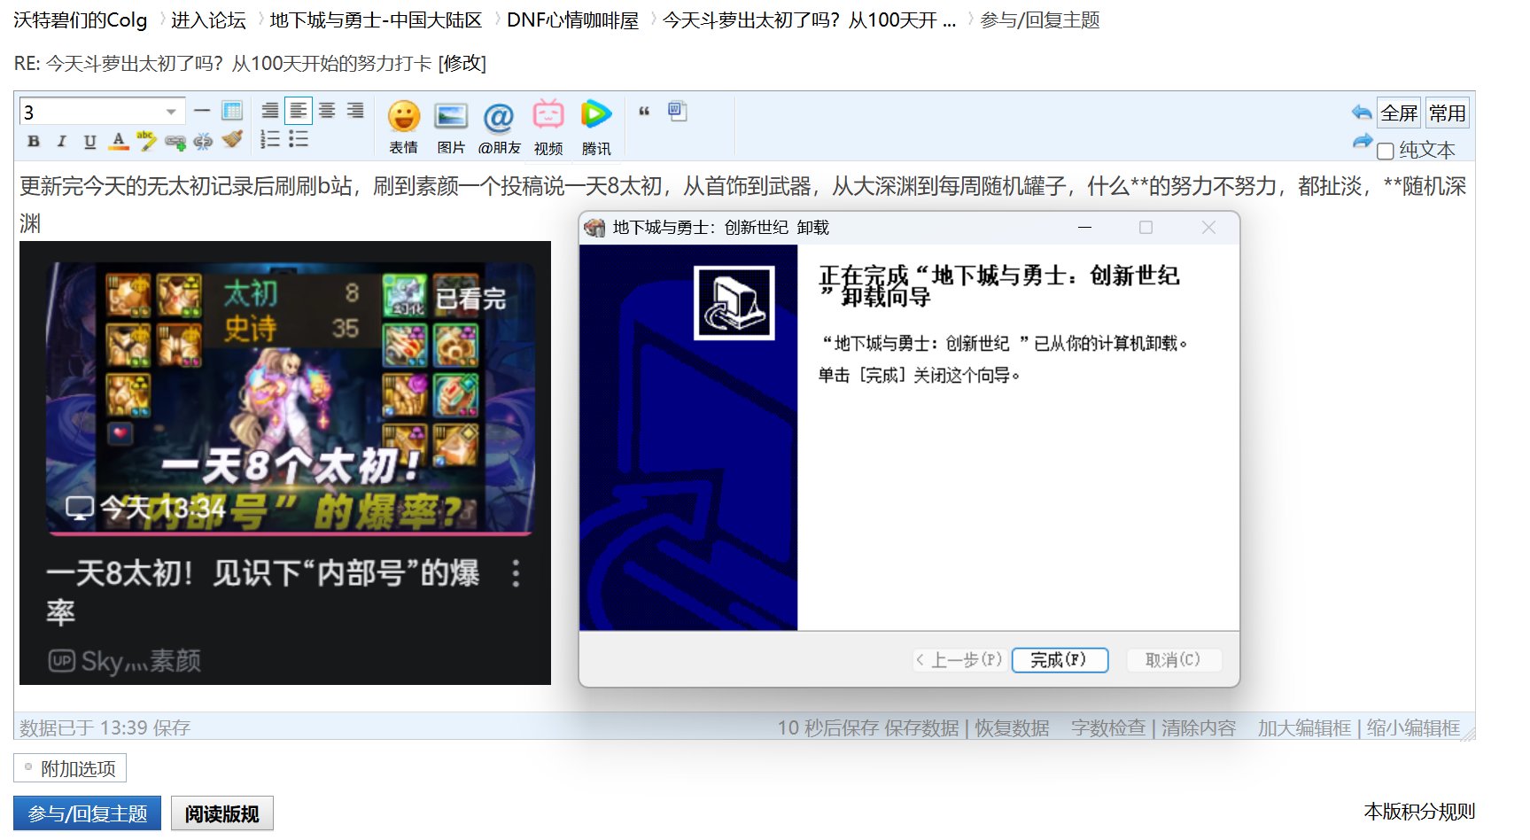Enable the 纯文本 plain text checkbox

pos(1386,152)
